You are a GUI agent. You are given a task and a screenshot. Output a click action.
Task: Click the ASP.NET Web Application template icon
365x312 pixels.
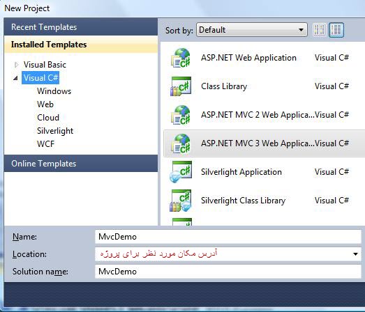click(181, 58)
